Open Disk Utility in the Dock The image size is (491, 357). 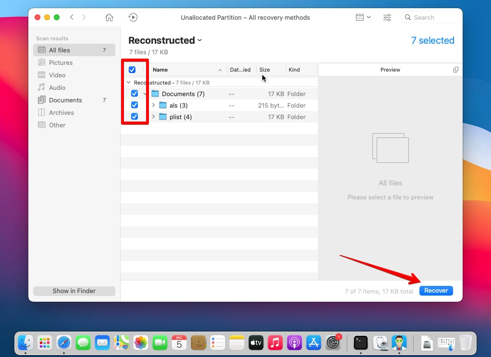pos(380,343)
